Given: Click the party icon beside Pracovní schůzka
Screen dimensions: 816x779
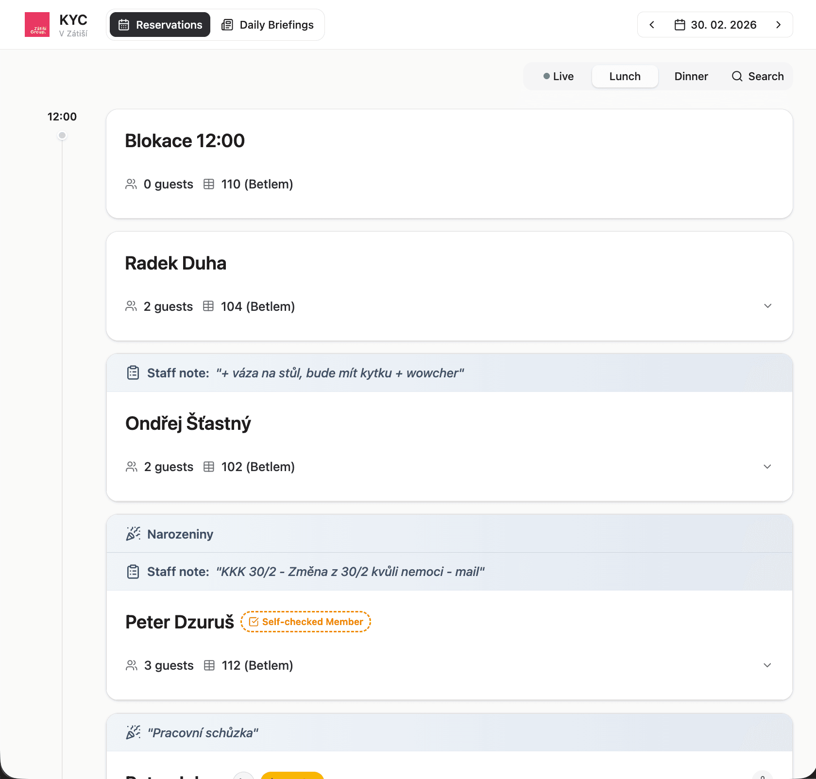Looking at the screenshot, I should click(133, 732).
